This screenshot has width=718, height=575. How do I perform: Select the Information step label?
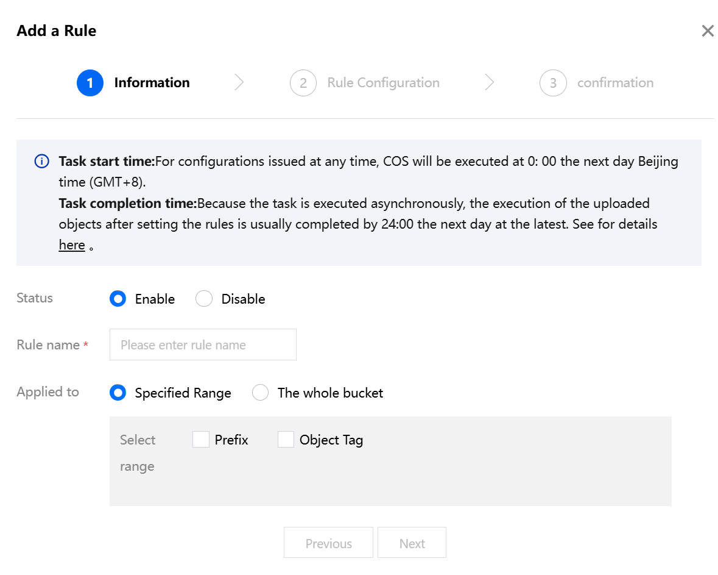point(152,83)
